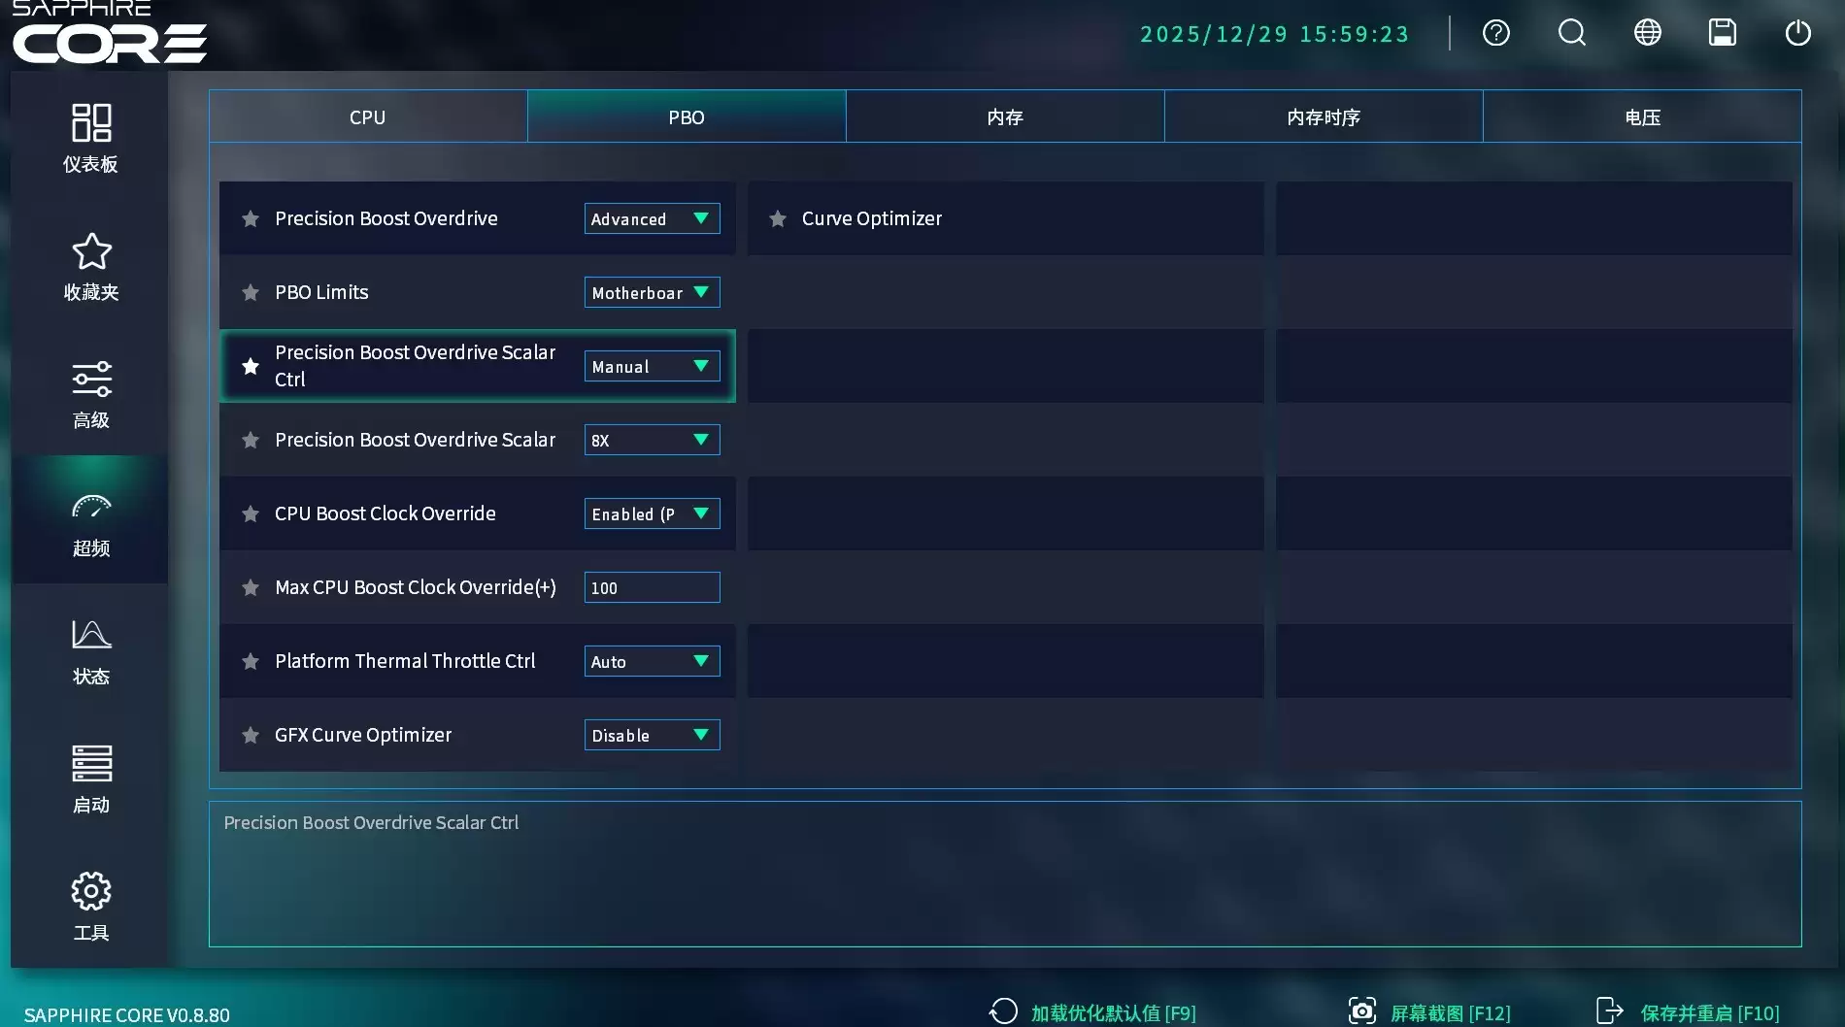Image resolution: width=1845 pixels, height=1027 pixels.
Task: Expand the Precision Boost Overdrive Scalar 8X dropdown
Action: coord(652,440)
